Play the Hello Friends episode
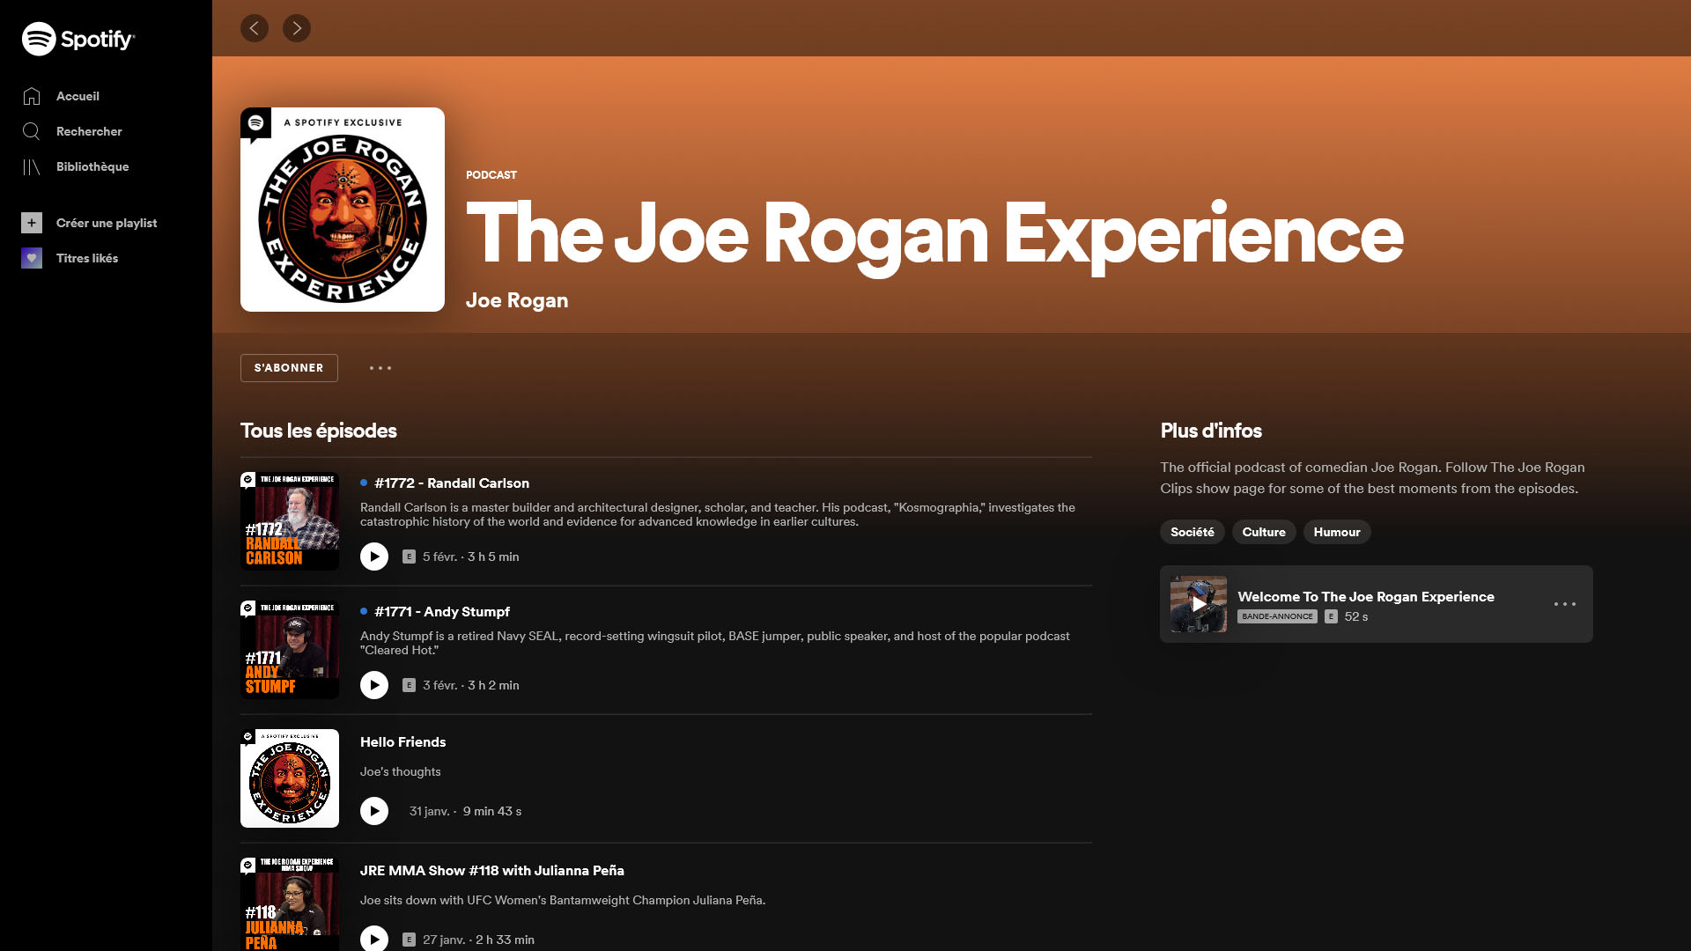1691x951 pixels. coord(374,811)
